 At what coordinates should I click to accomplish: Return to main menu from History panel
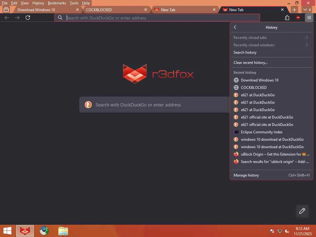[235, 27]
